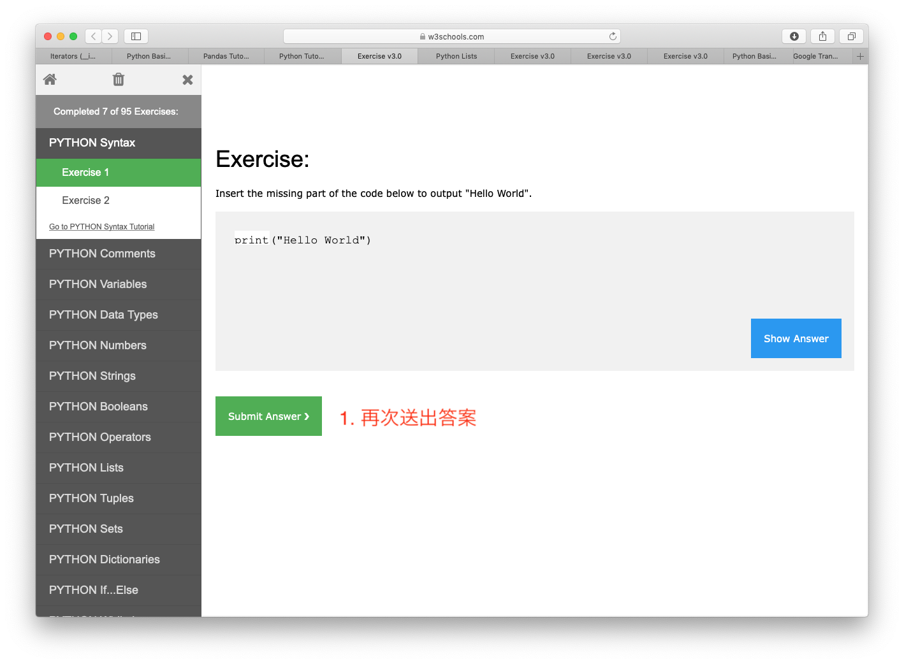Toggle the Safari sidebar button

pyautogui.click(x=136, y=36)
